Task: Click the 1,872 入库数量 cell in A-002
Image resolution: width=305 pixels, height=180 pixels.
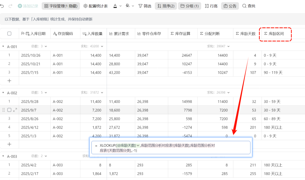Action: [x=94, y=128]
